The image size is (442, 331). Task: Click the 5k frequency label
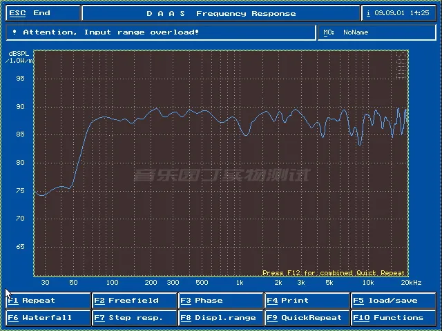coord(329,283)
